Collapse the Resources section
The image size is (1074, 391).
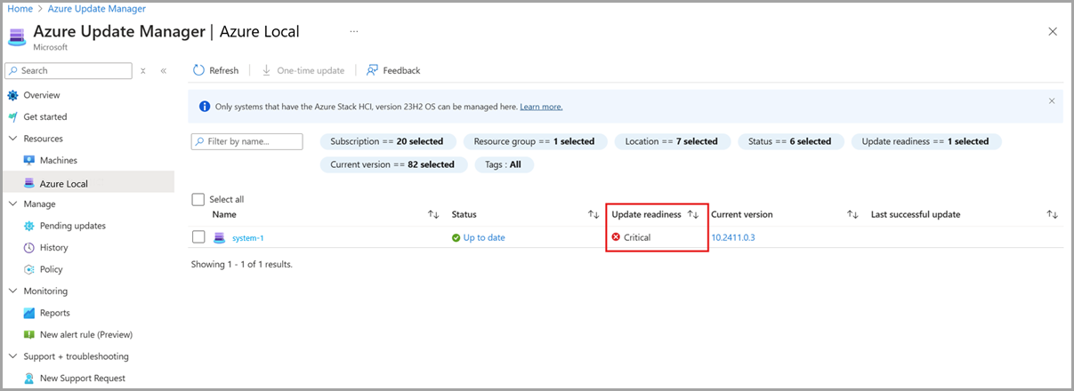(x=12, y=139)
